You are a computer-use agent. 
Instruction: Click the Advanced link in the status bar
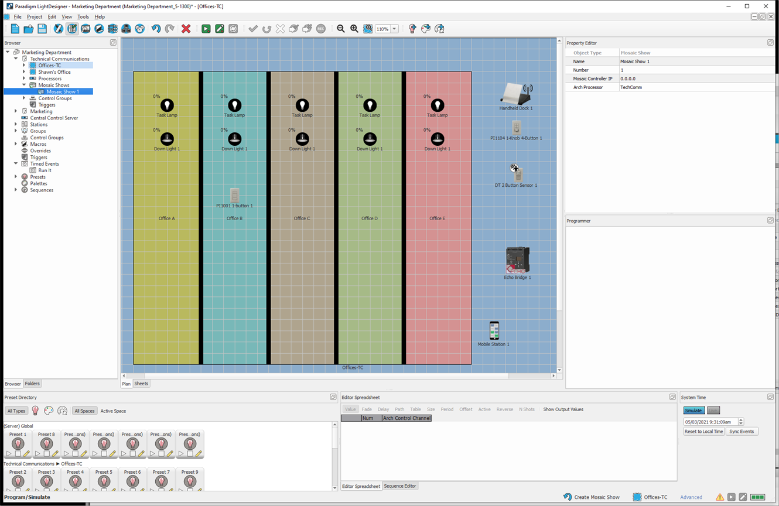[x=691, y=497]
